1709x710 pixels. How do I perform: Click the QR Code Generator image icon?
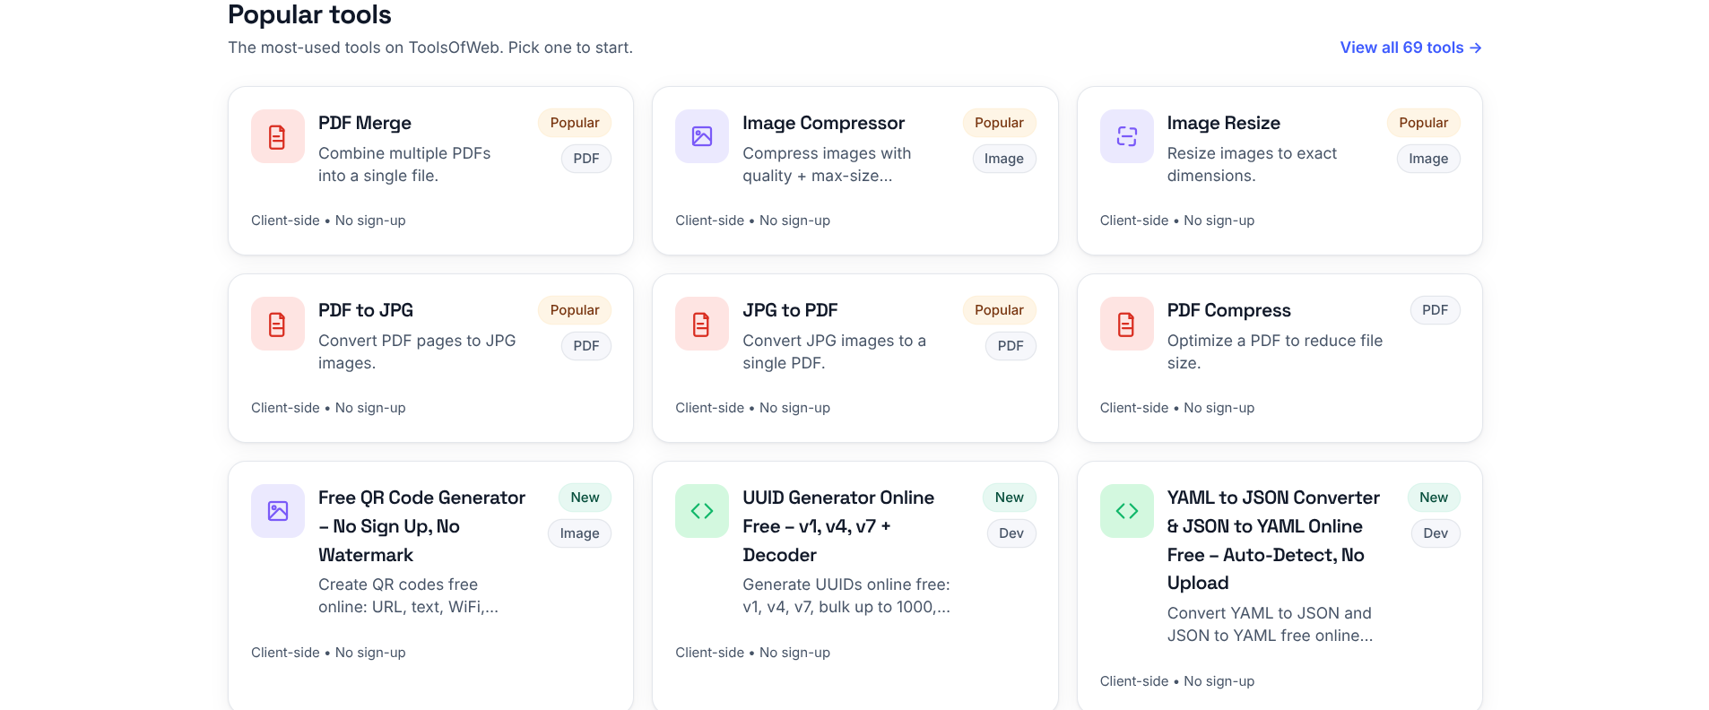[x=277, y=511]
